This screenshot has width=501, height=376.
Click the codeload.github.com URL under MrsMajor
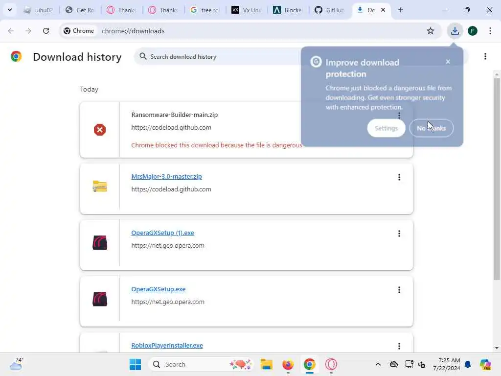pyautogui.click(x=171, y=189)
